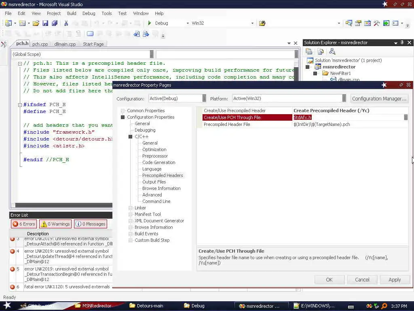The image size is (414, 311).
Task: Open the File menu
Action: pos(8,13)
